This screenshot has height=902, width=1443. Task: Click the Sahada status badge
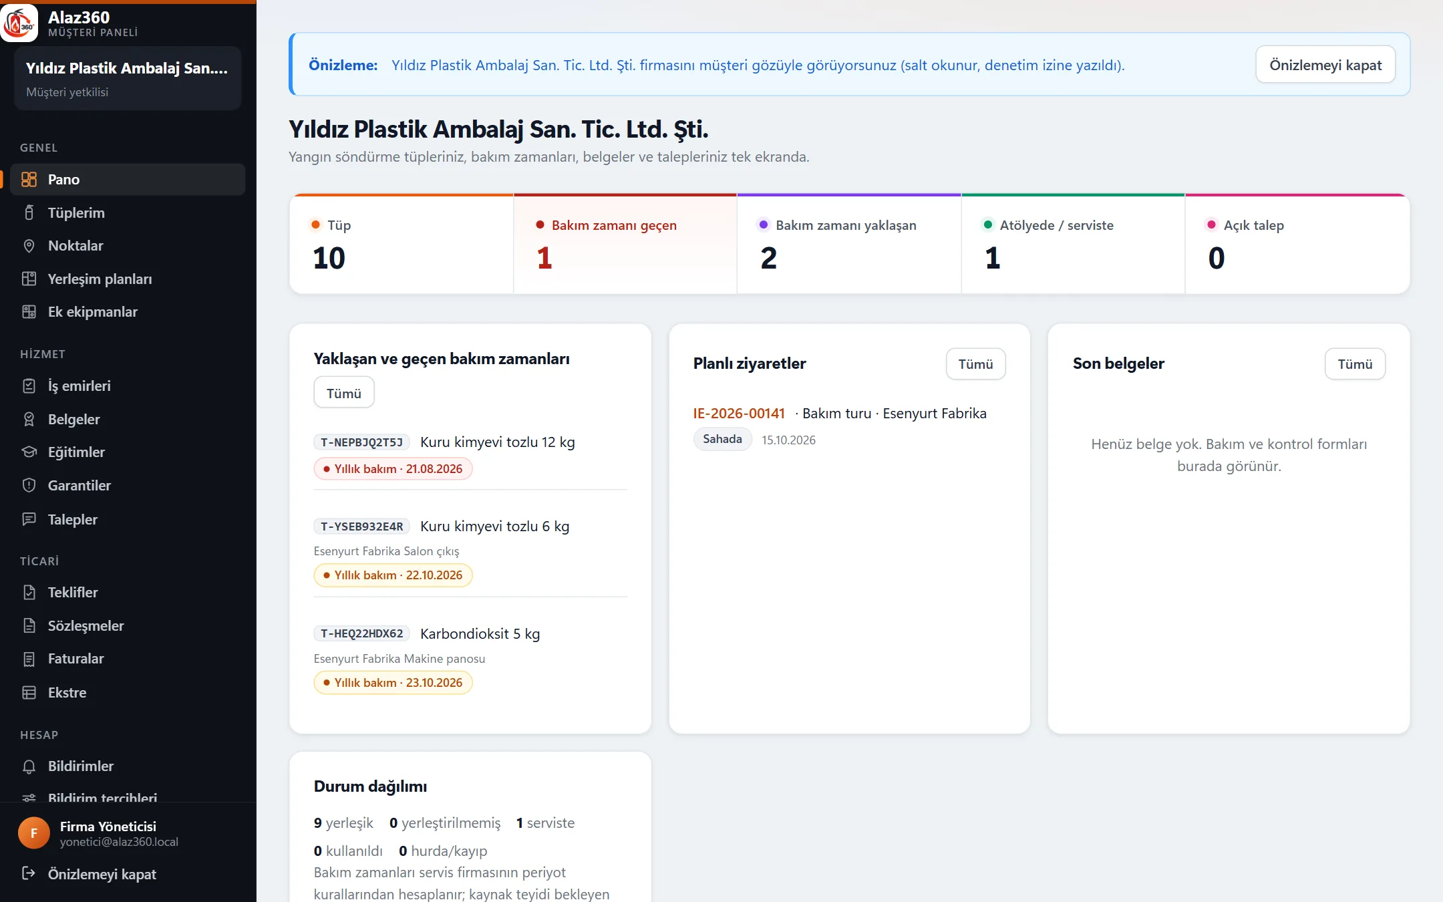pyautogui.click(x=722, y=439)
